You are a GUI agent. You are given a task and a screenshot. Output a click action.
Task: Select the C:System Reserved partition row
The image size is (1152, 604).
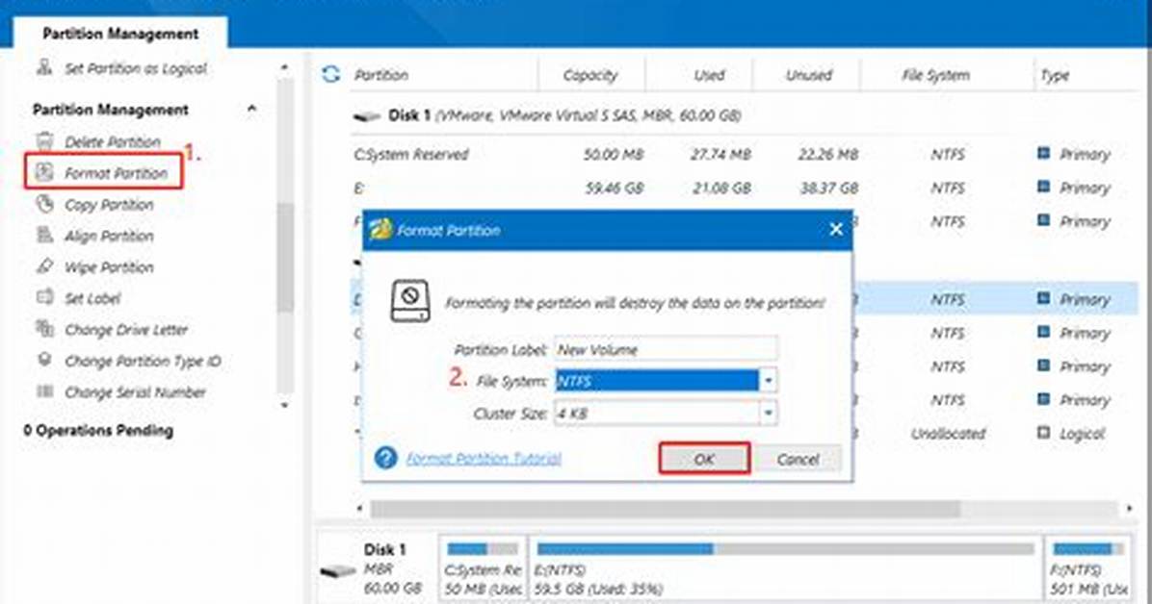pos(744,154)
